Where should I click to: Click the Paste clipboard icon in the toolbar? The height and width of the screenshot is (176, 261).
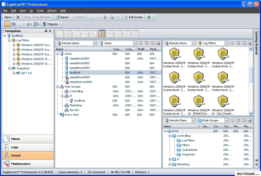118,17
